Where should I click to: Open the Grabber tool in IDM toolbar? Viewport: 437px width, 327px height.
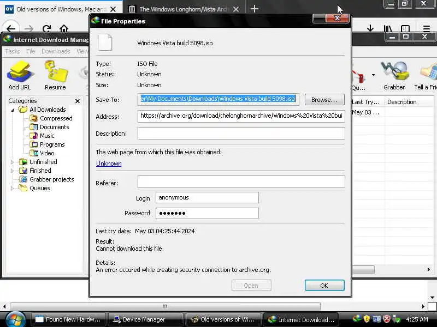coord(394,76)
